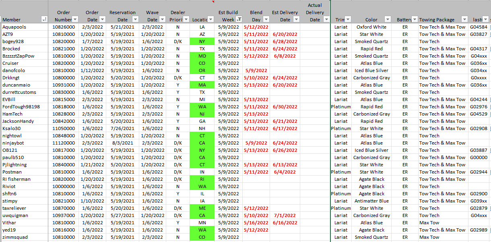Expand the Wave Date filter arrow
The image size is (491, 242).
click(162, 19)
